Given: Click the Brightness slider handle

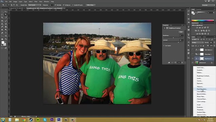Looking at the screenshot, I should tap(173, 38).
